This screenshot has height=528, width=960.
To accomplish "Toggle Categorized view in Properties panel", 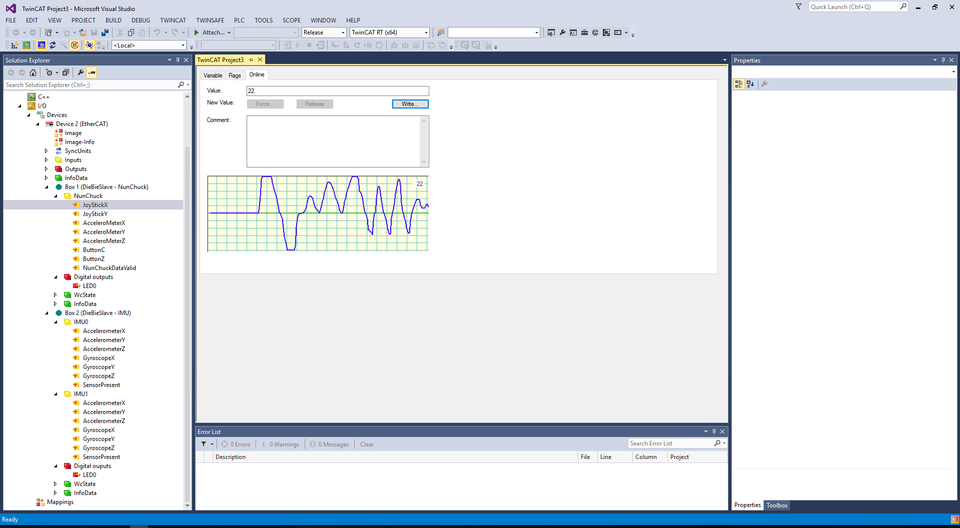I will pyautogui.click(x=739, y=84).
